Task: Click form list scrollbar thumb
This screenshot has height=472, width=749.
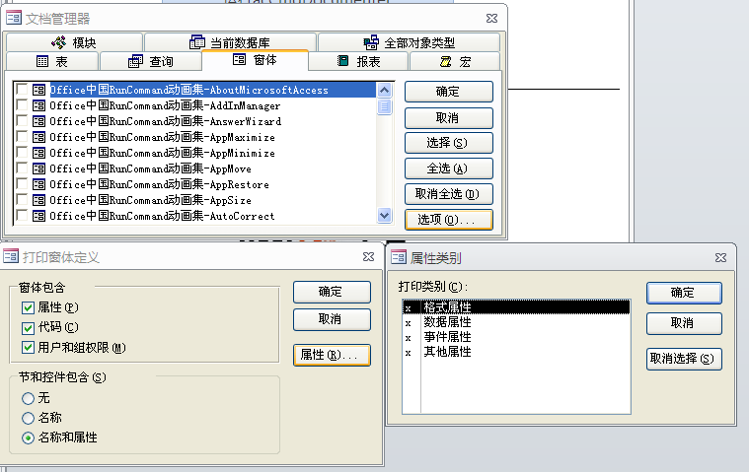Action: click(x=384, y=106)
